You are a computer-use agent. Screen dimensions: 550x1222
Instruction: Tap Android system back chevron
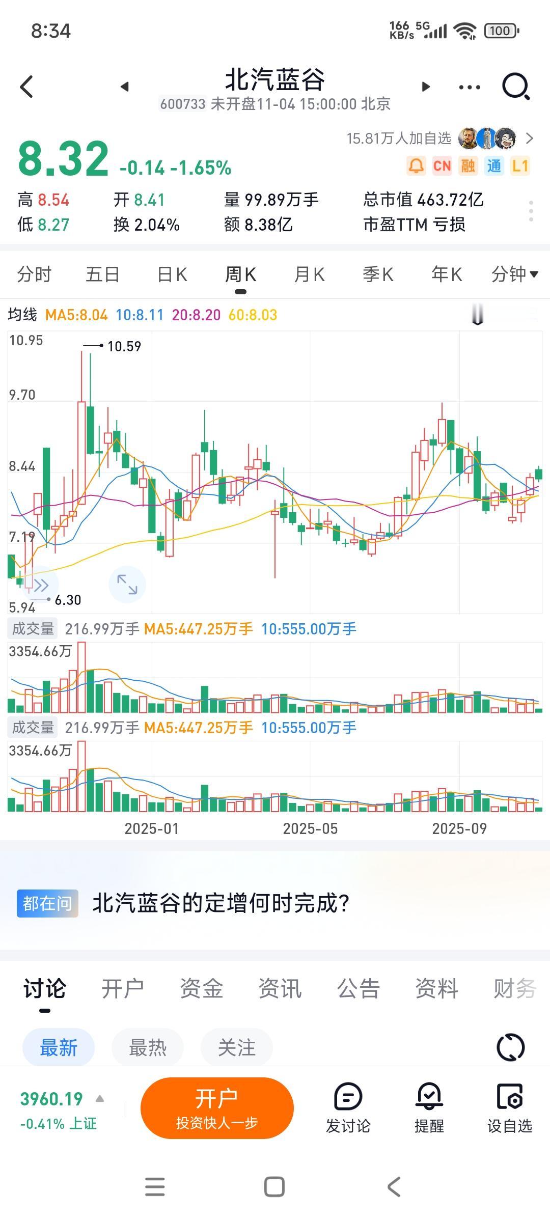point(394,1187)
